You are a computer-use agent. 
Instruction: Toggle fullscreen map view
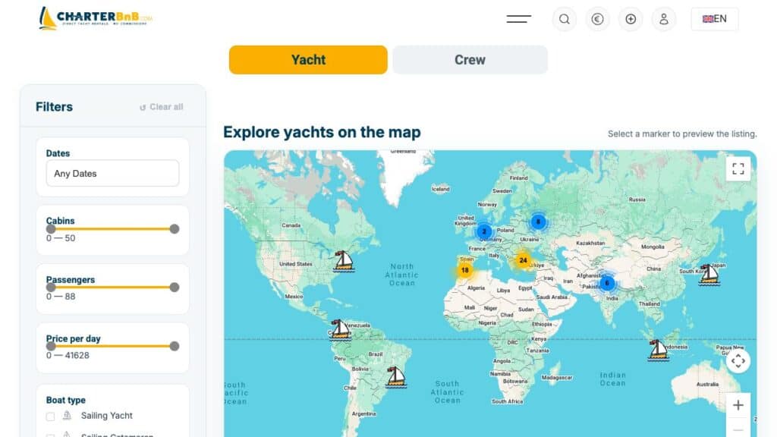coord(738,169)
